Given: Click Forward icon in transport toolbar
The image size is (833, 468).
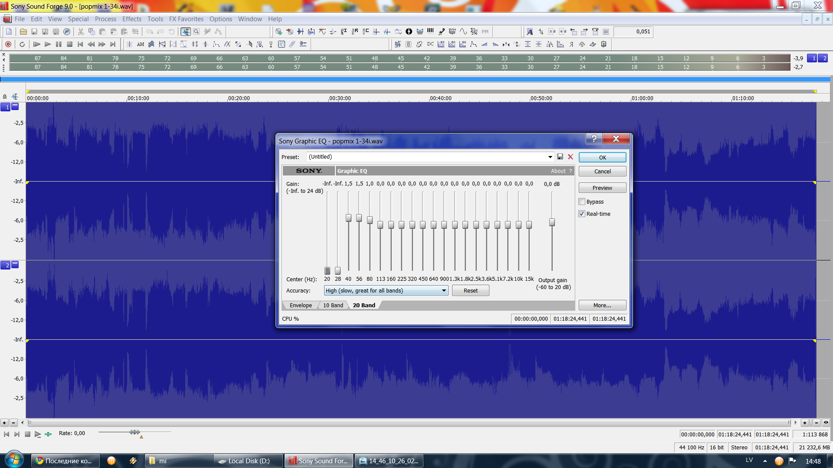Looking at the screenshot, I should pyautogui.click(x=102, y=44).
